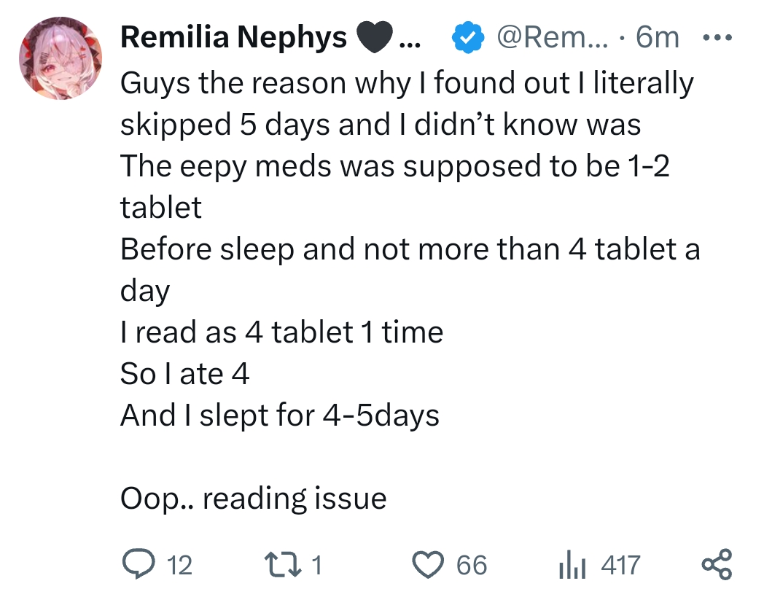This screenshot has height=605, width=764.
Task: Open the 6m timestamp permalink
Action: click(x=658, y=37)
